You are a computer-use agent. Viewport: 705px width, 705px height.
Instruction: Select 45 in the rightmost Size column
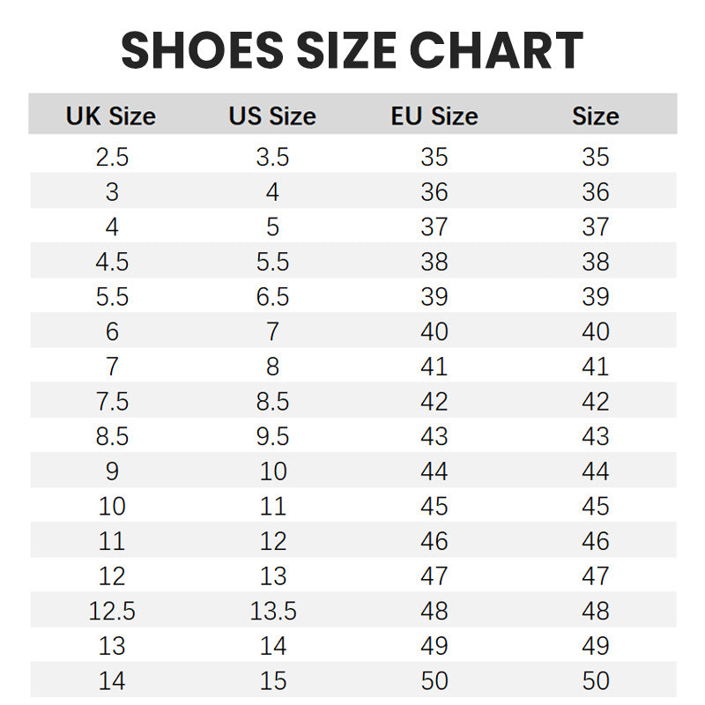point(596,507)
